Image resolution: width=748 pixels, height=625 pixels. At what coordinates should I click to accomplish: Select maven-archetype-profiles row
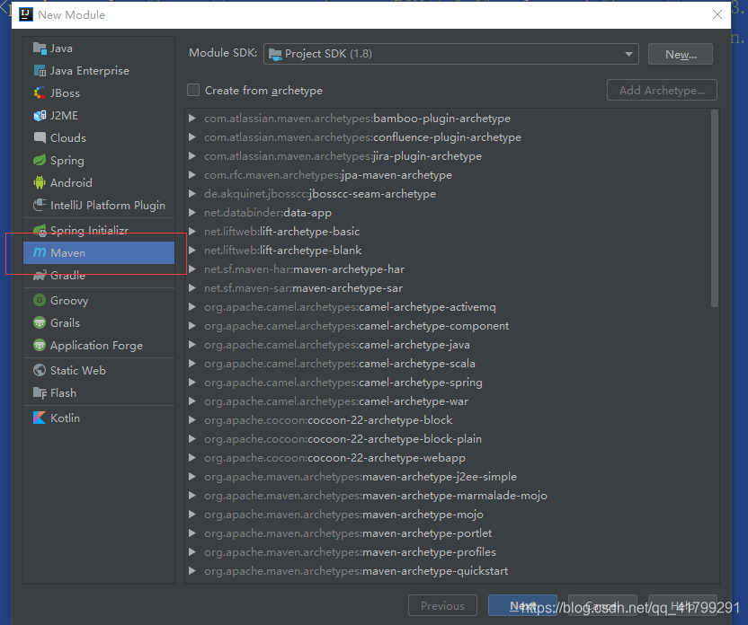pos(449,552)
